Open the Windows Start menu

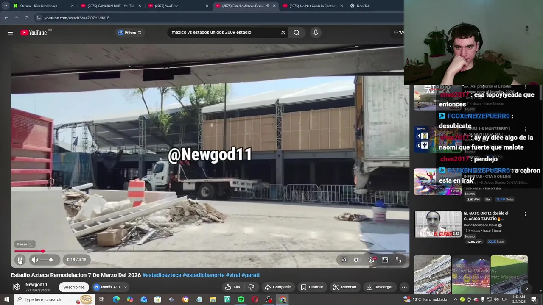(7, 299)
